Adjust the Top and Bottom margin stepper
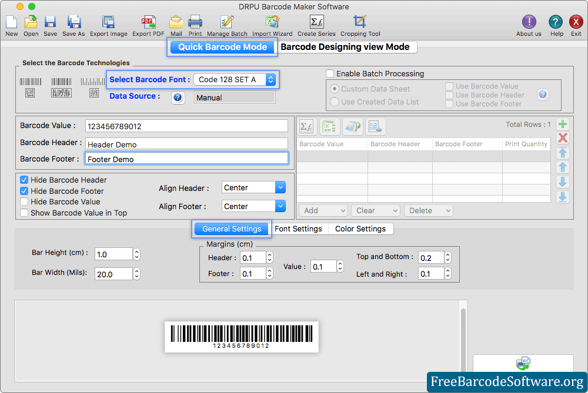The width and height of the screenshot is (588, 393). (447, 257)
